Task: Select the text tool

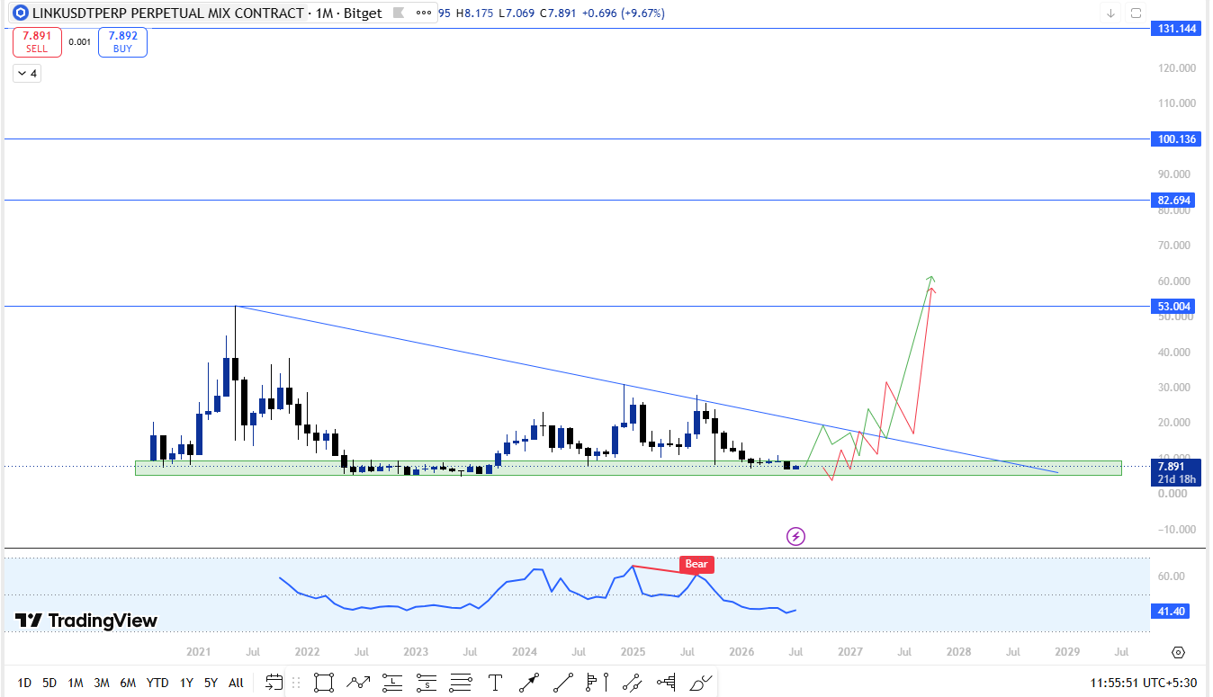Action: [495, 683]
